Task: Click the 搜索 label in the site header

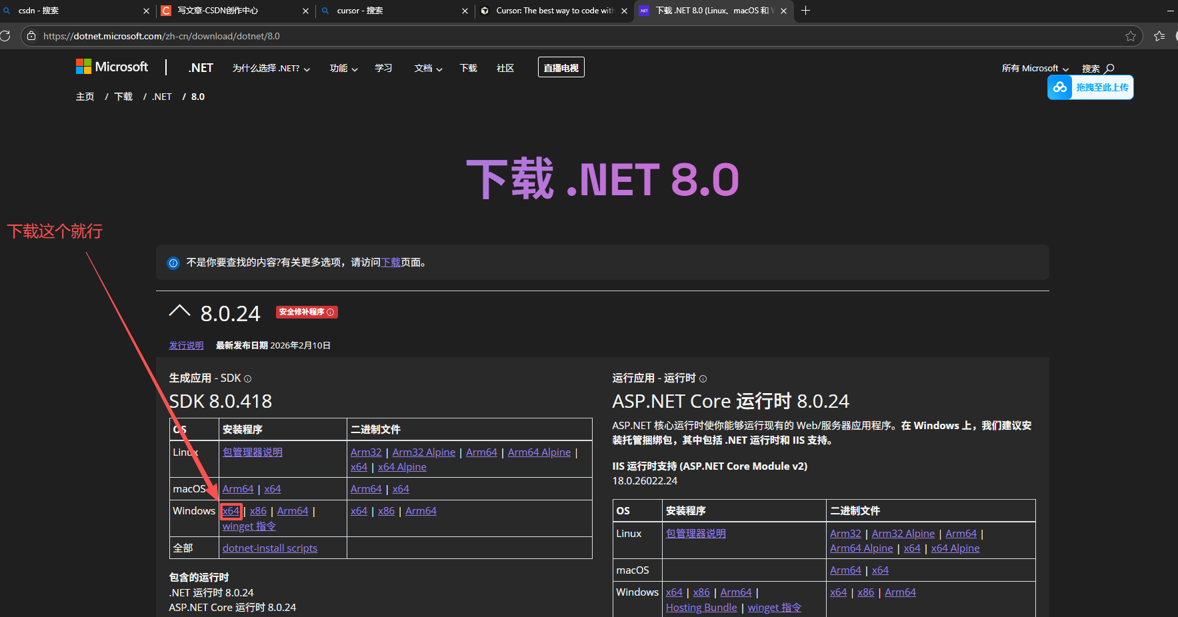Action: tap(1091, 69)
